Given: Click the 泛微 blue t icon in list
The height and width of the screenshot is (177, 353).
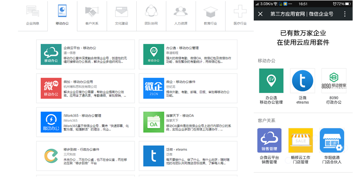Looking at the screenshot, I should 154,156.
